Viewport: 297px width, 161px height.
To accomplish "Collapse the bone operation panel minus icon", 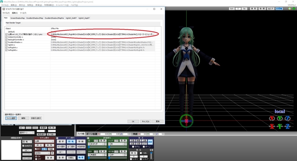I will coord(57,138).
